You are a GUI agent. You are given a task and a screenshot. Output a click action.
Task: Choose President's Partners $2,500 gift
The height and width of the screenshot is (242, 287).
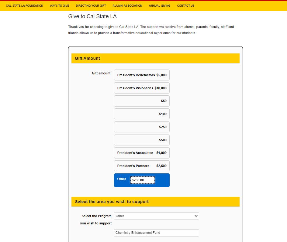[x=142, y=166]
